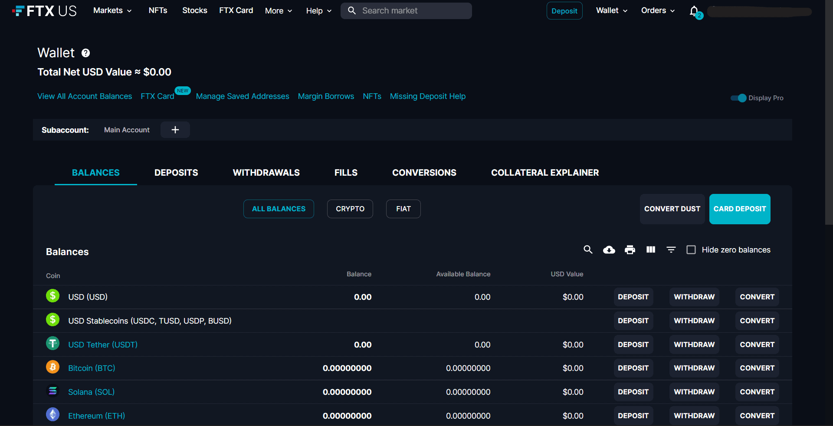The image size is (833, 426).
Task: Expand the Help menu
Action: point(319,11)
